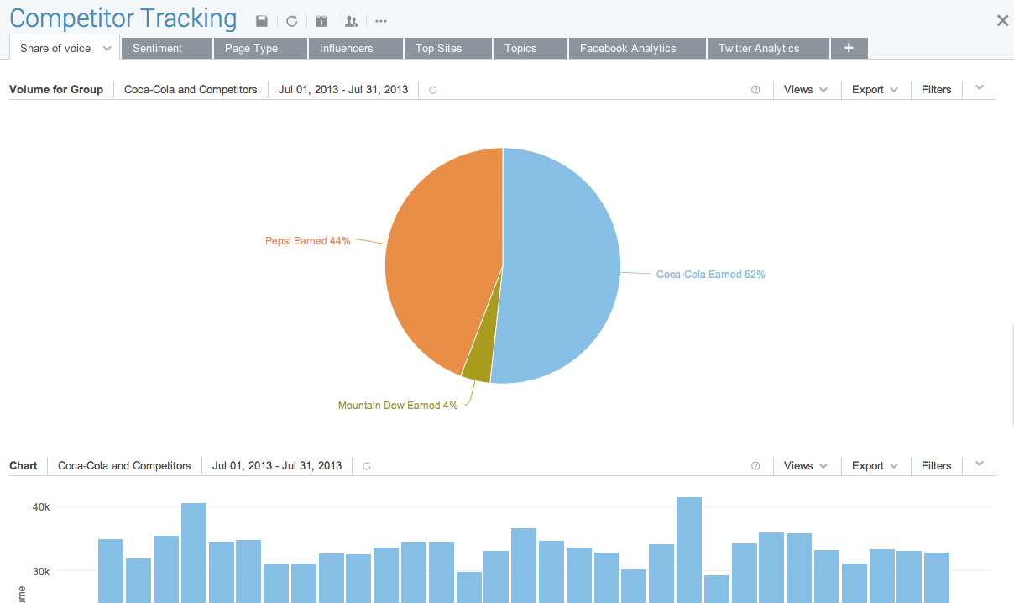The image size is (1014, 603).
Task: Click the save floppy-disk icon beside the title
Action: tap(262, 21)
